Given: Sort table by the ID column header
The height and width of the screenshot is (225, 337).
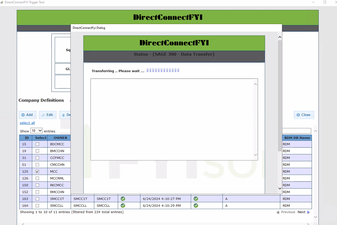Looking at the screenshot, I should [x=26, y=138].
